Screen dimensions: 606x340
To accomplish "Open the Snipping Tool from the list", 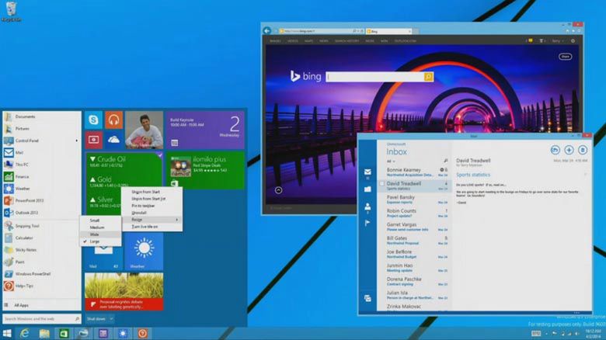I will pos(27,226).
